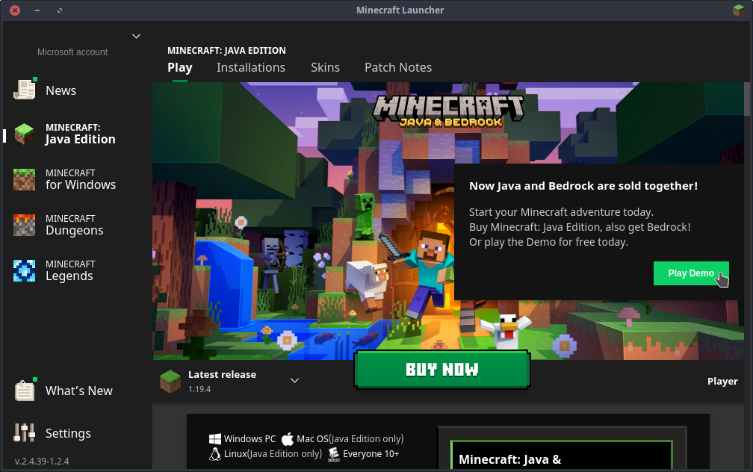Click the Mac OS apple logo icon
Screen dimensions: 753x472
pos(287,438)
